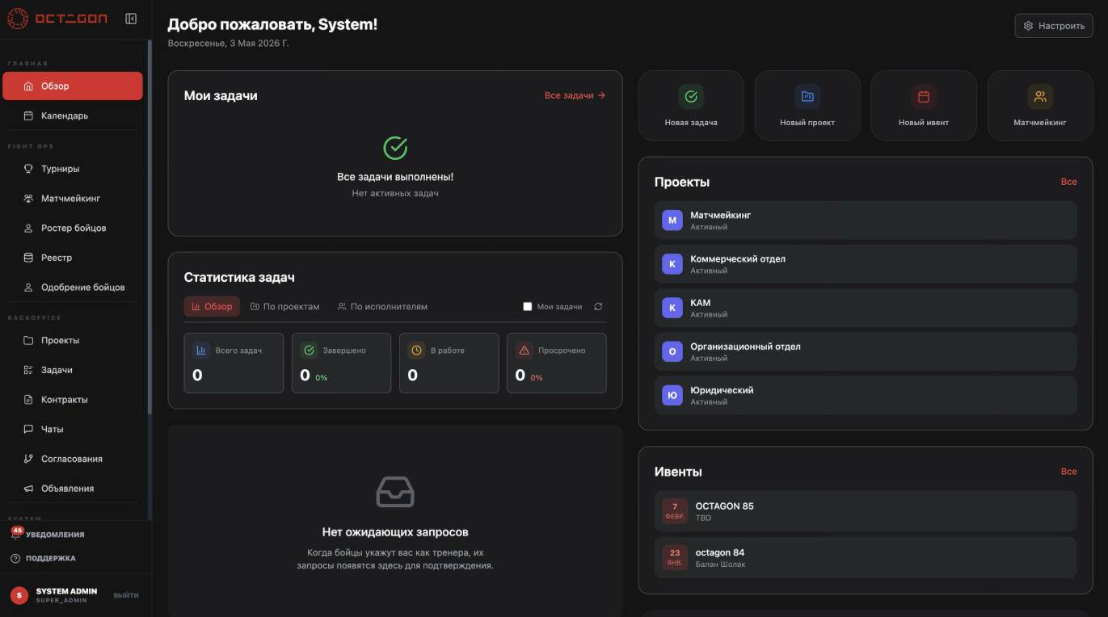Open the octagon 84 event

click(866, 558)
